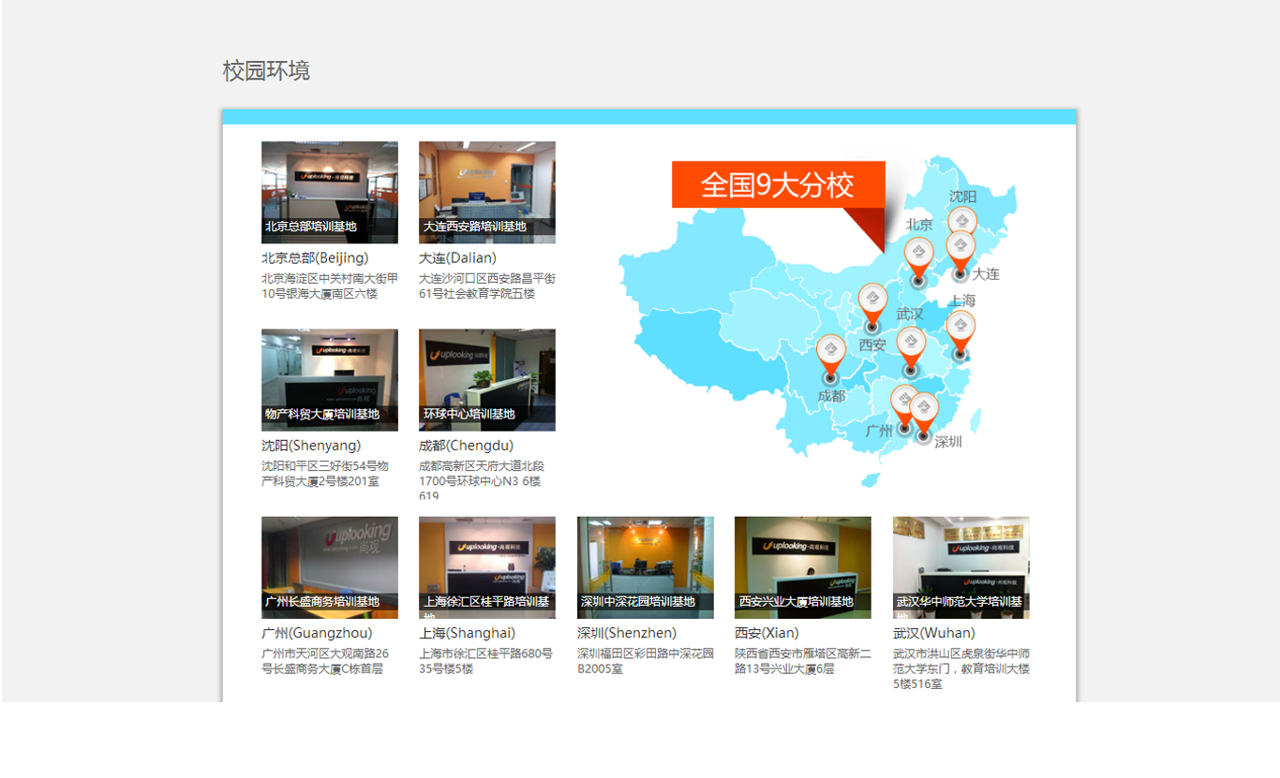Viewport: 1280px width, 778px height.
Task: Click the 广州(Guangzhou) title
Action: pyautogui.click(x=317, y=633)
